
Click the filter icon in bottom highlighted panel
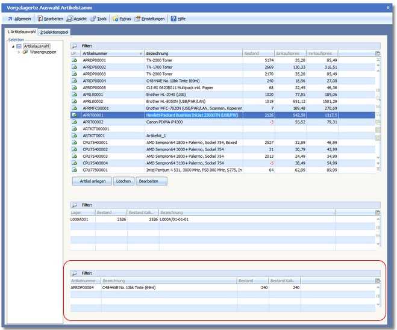pyautogui.click(x=75, y=273)
